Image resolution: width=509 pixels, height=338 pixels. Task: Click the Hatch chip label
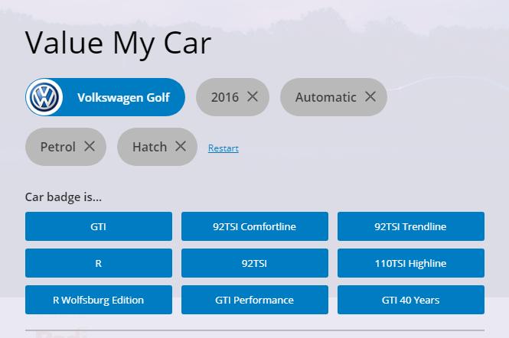click(x=149, y=147)
